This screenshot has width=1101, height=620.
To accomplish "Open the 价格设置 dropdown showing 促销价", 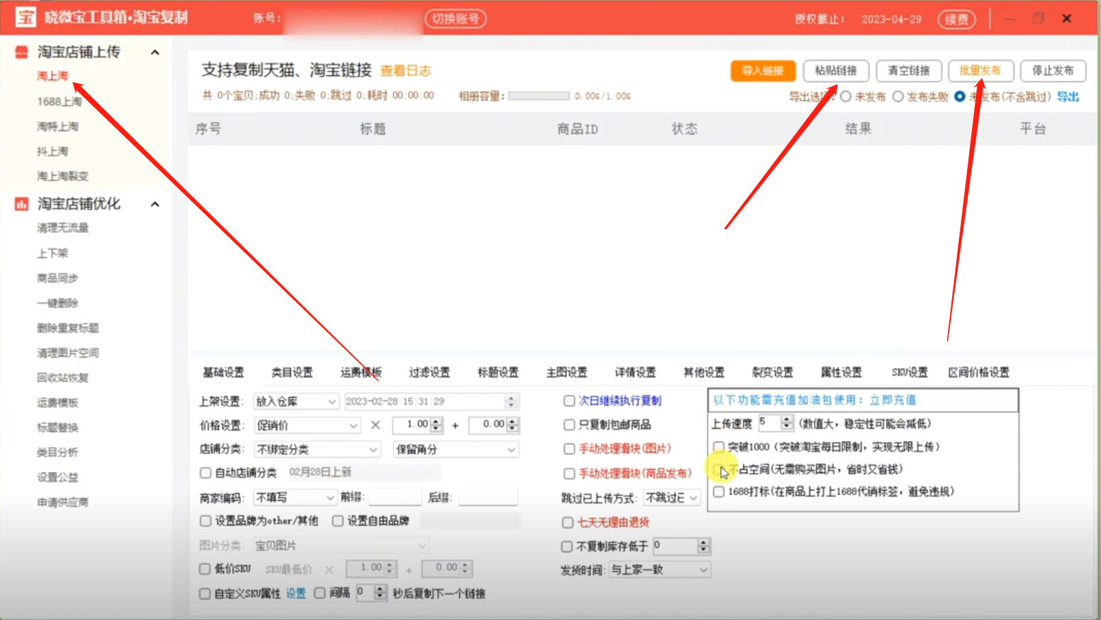I will click(x=307, y=425).
